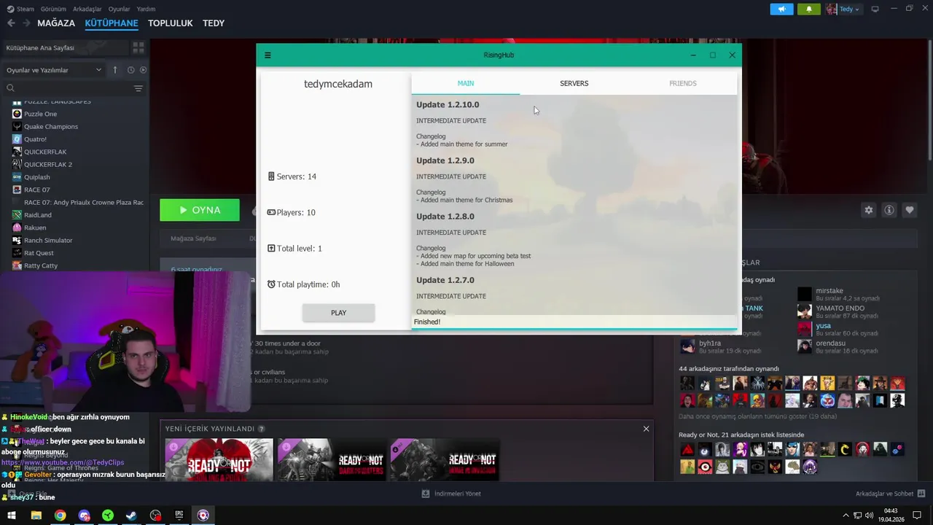The height and width of the screenshot is (525, 933).
Task: Toggle the ready-to-play filter icon
Action: [143, 70]
